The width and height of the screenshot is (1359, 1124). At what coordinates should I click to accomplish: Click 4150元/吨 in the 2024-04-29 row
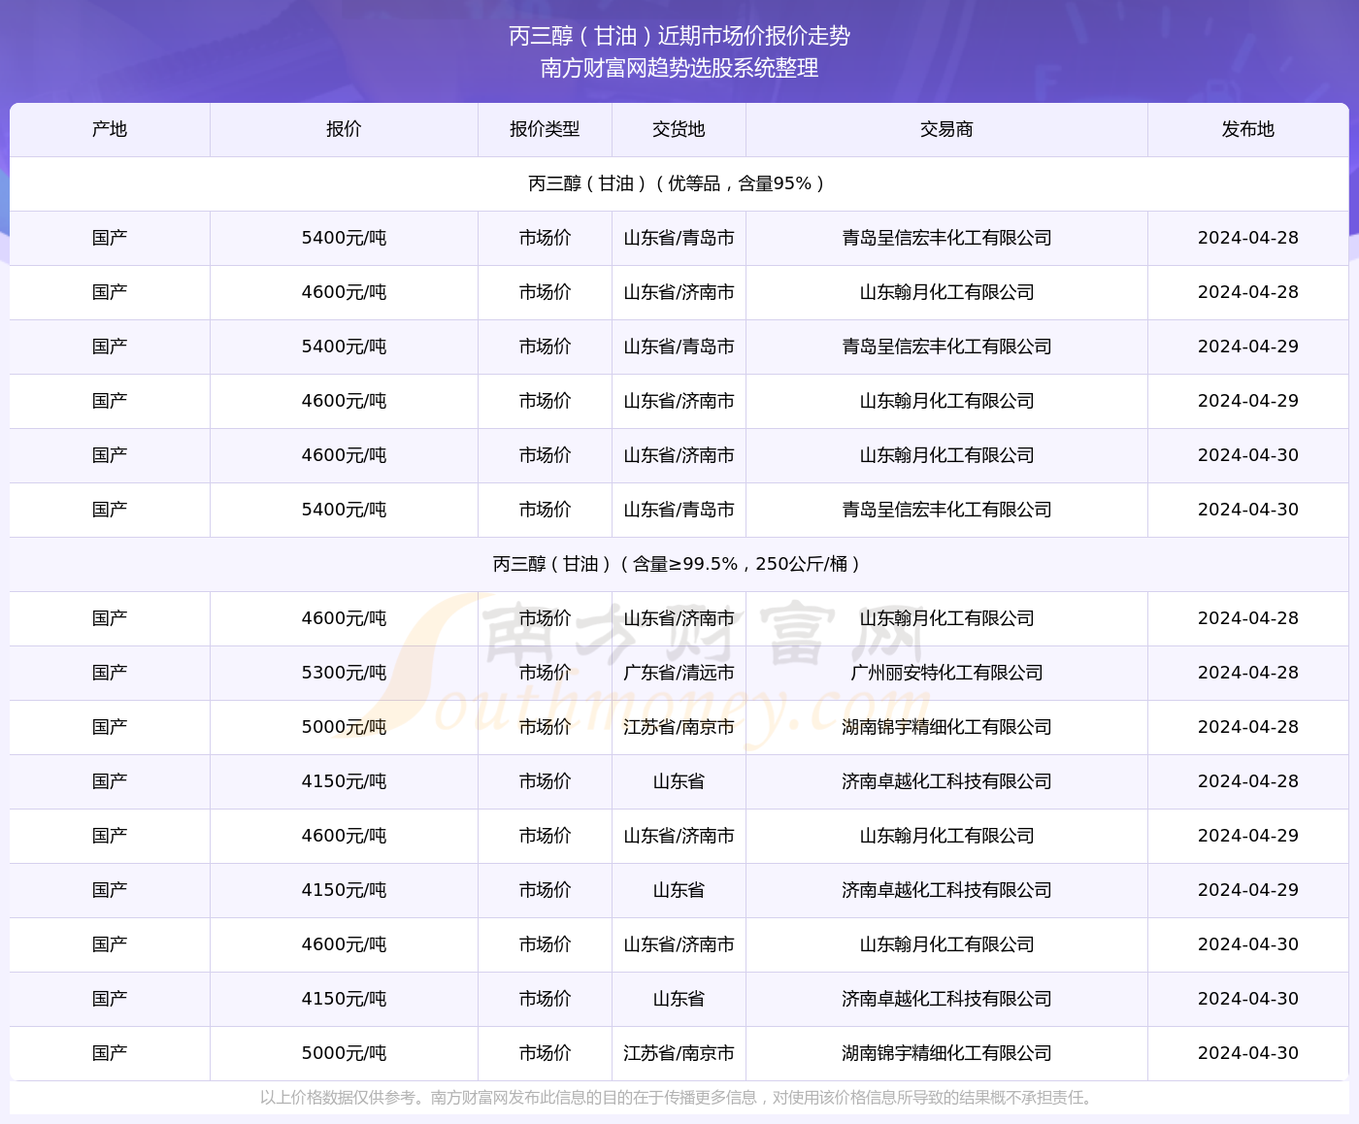click(x=344, y=890)
